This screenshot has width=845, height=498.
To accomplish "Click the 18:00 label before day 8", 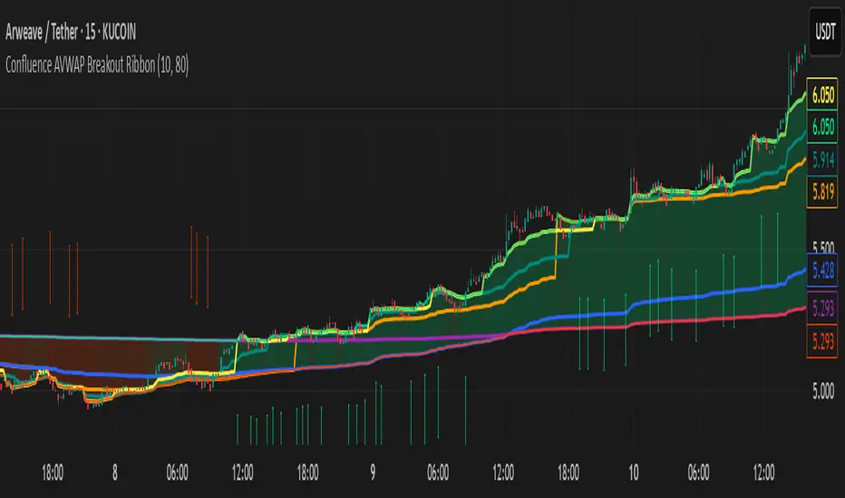I will tap(53, 473).
